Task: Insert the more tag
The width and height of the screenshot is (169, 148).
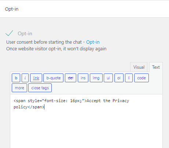Action: (19, 88)
